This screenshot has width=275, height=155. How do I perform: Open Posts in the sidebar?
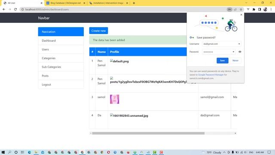[61, 76]
